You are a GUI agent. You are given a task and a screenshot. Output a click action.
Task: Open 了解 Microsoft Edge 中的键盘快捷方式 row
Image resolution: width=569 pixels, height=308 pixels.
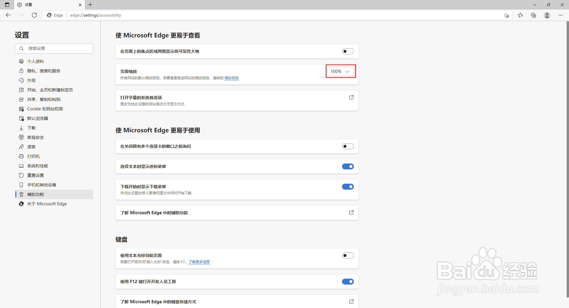coord(237,301)
